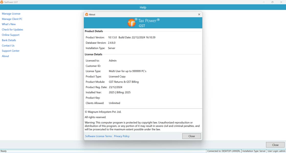This screenshot has height=153, width=286.
Task: Click the All rights reserved text
Action: [x=95, y=117]
